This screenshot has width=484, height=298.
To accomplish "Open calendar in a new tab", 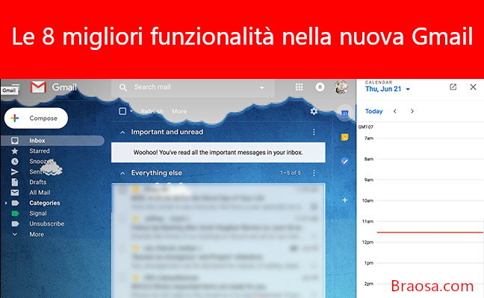I will (x=453, y=87).
